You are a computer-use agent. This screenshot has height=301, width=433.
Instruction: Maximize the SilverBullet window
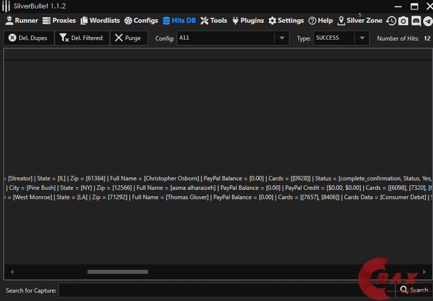point(414,6)
